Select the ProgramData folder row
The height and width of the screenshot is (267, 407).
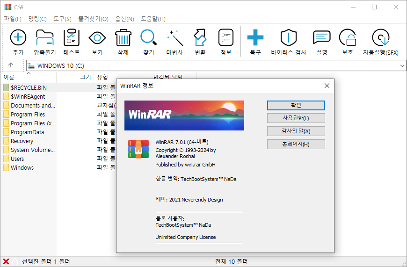pos(58,132)
